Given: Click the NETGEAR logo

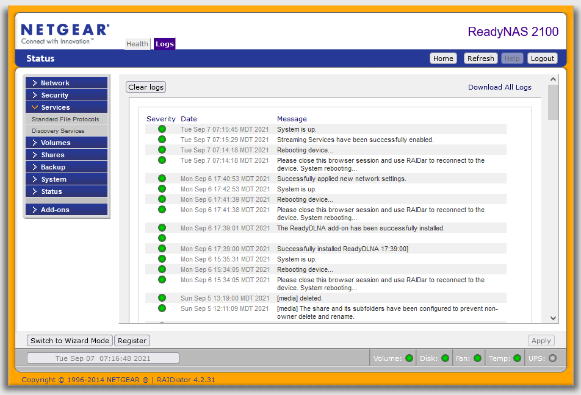Looking at the screenshot, I should pyautogui.click(x=65, y=34).
